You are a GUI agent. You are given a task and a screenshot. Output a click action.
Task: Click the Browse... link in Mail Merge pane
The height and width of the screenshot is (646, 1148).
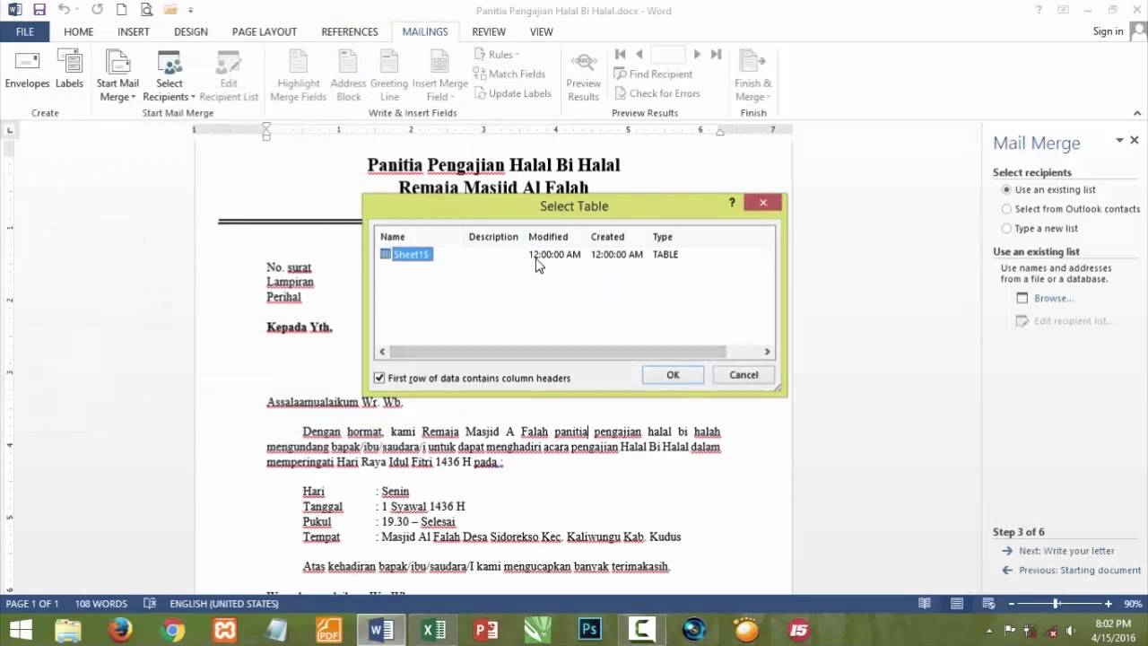(1053, 298)
